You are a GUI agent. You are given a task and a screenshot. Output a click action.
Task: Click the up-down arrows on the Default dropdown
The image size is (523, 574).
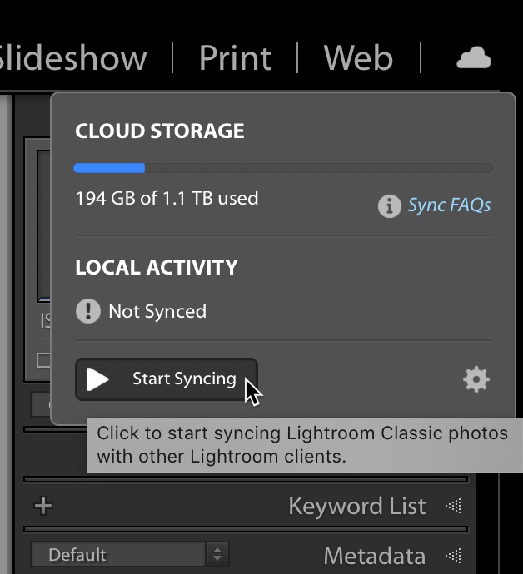point(217,554)
